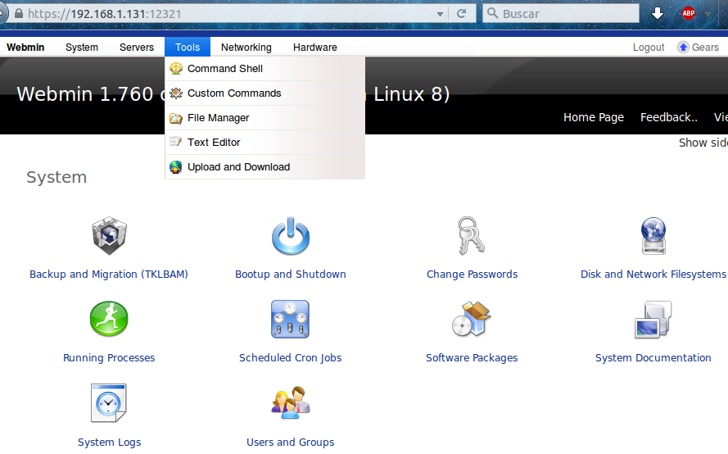
Task: Click the System Logs clock icon
Action: coord(109,403)
